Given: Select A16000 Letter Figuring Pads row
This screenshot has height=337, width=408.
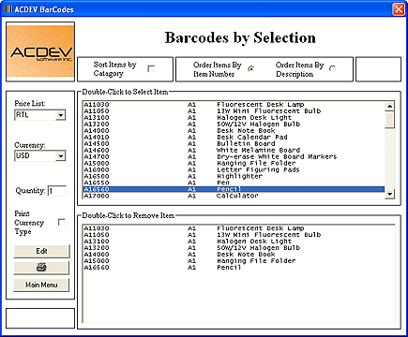Looking at the screenshot, I should (234, 169).
